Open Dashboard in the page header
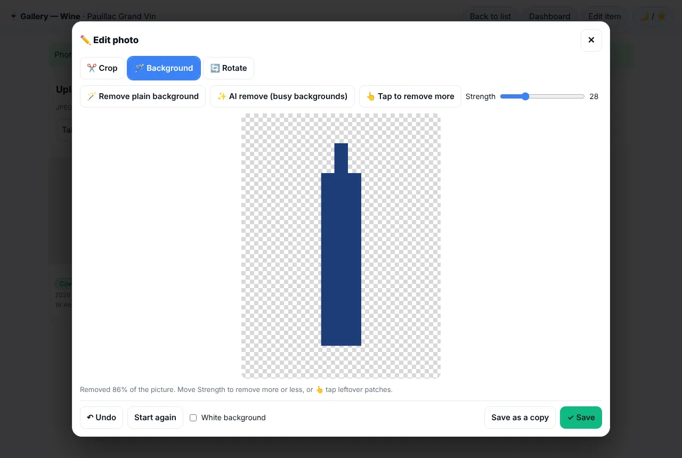Screen dimensions: 682x458 click(549, 17)
